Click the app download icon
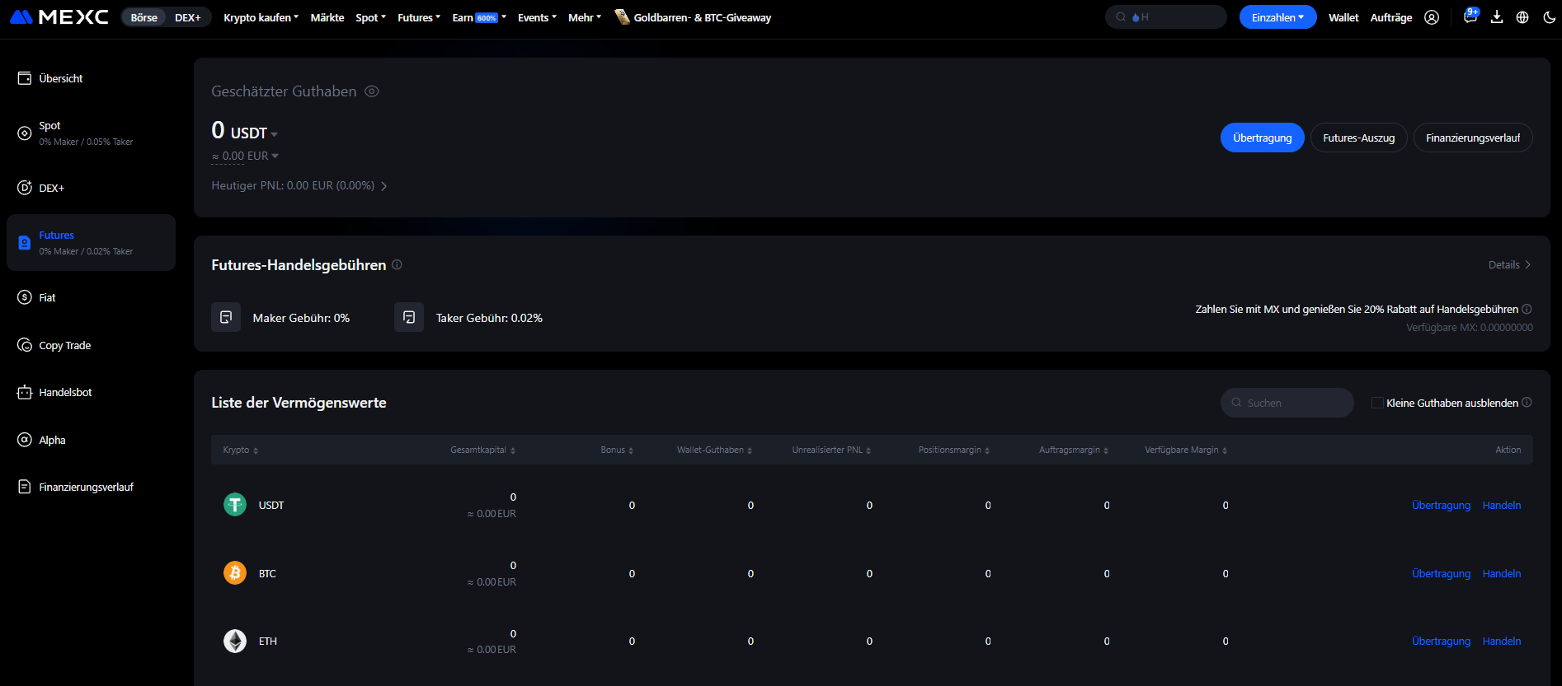1562x686 pixels. (1497, 17)
